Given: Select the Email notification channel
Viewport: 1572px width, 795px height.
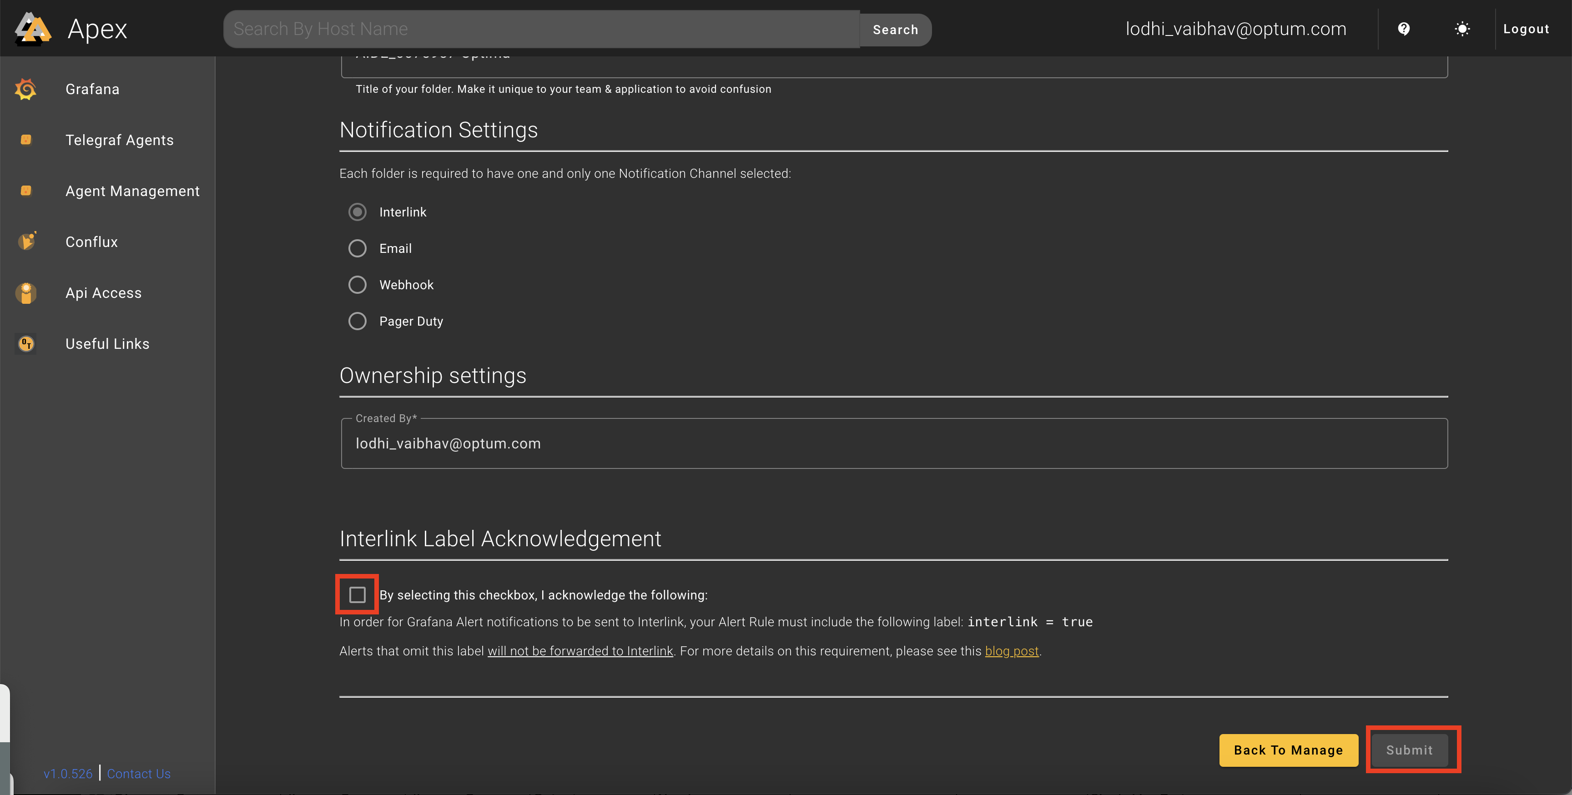Looking at the screenshot, I should (x=357, y=248).
